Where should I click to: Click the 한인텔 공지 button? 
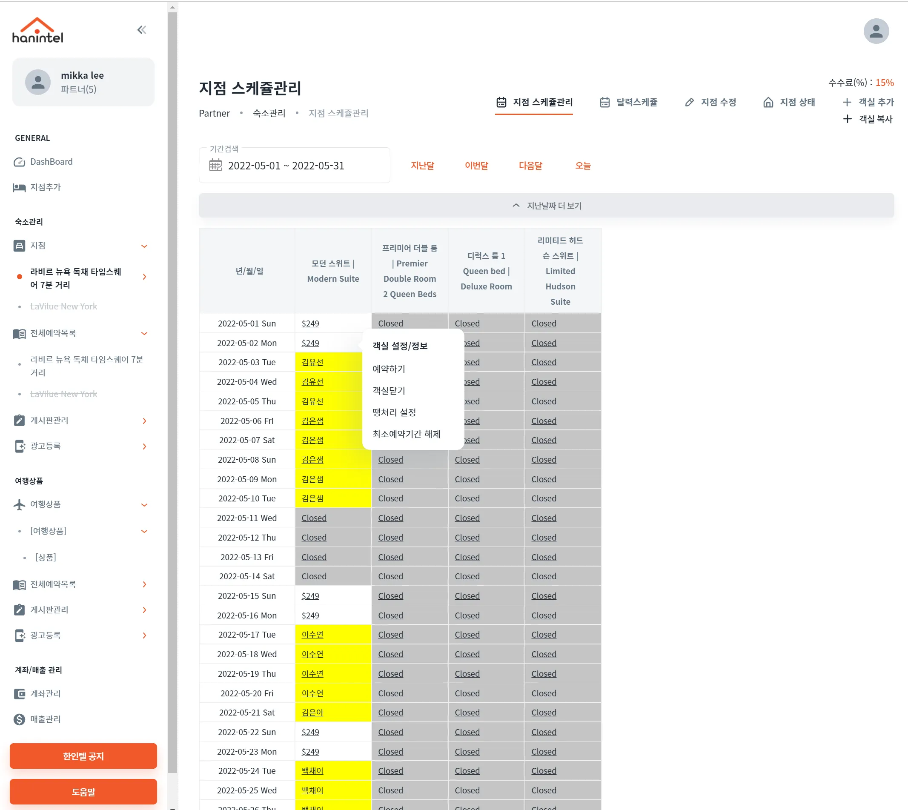83,756
